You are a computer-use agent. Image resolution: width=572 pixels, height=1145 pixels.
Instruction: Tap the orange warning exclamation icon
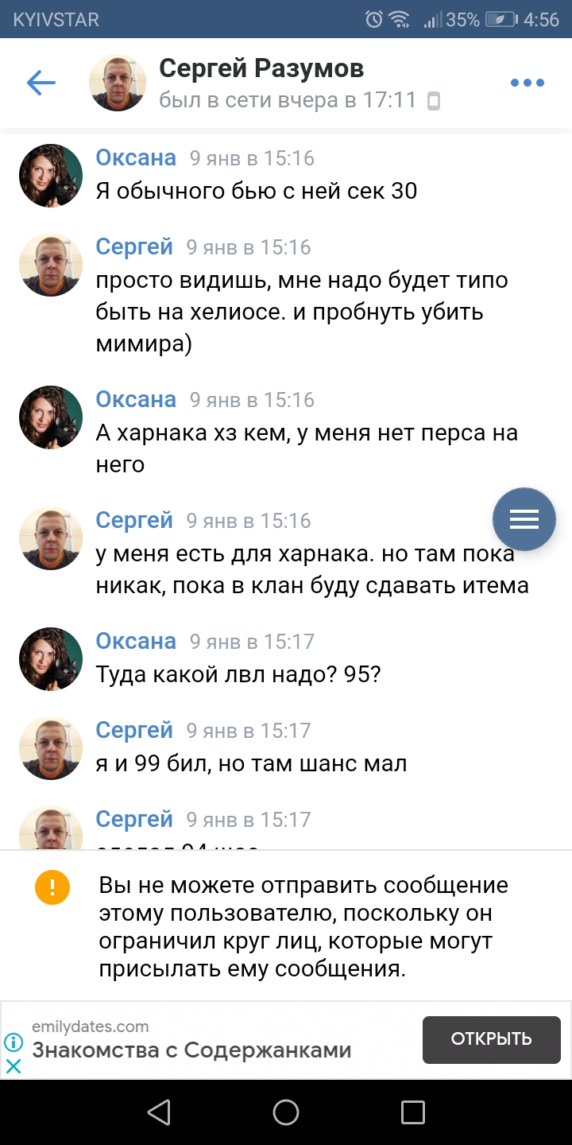(52, 887)
